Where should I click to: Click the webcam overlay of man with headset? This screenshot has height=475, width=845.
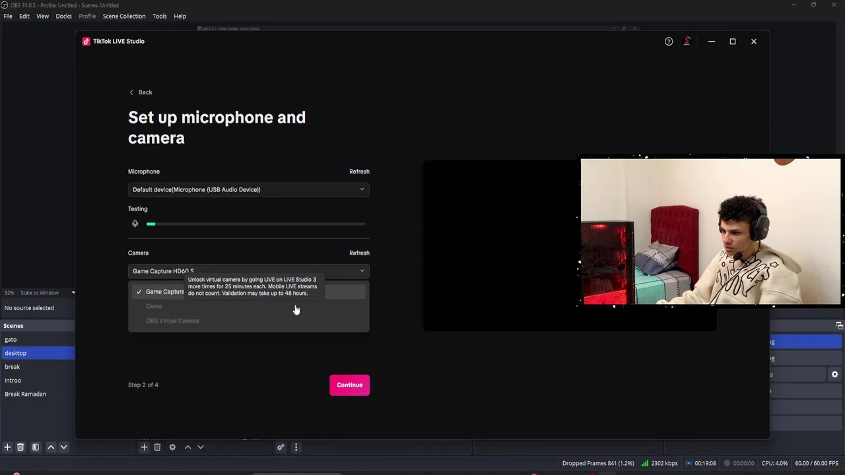711,232
